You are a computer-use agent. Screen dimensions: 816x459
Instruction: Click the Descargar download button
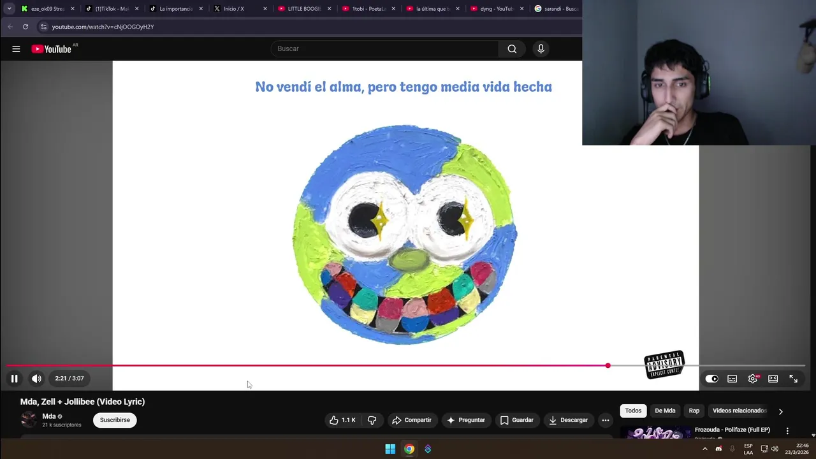568,420
